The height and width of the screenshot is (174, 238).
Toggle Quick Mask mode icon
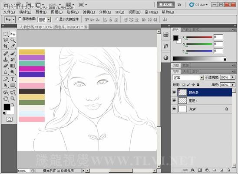click(10, 119)
